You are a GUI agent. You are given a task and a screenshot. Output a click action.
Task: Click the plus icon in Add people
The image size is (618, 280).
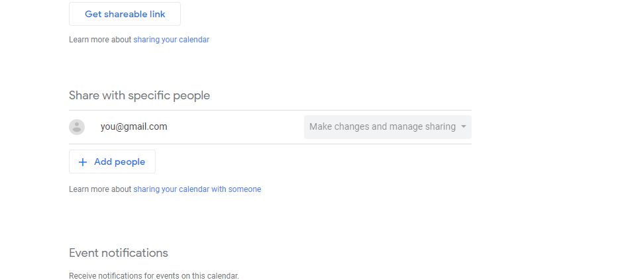(x=83, y=162)
